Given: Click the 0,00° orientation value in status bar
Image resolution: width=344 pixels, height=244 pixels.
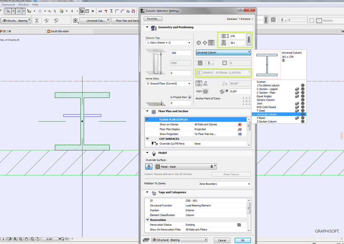Looking at the screenshot, I should 50,239.
